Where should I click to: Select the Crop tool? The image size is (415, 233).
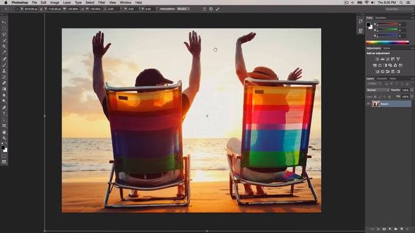tap(4, 46)
